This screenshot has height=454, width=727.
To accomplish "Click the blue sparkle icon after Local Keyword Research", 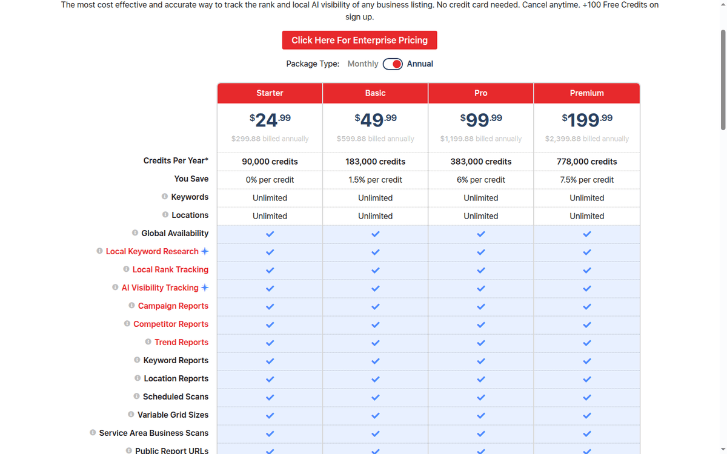I will point(205,251).
